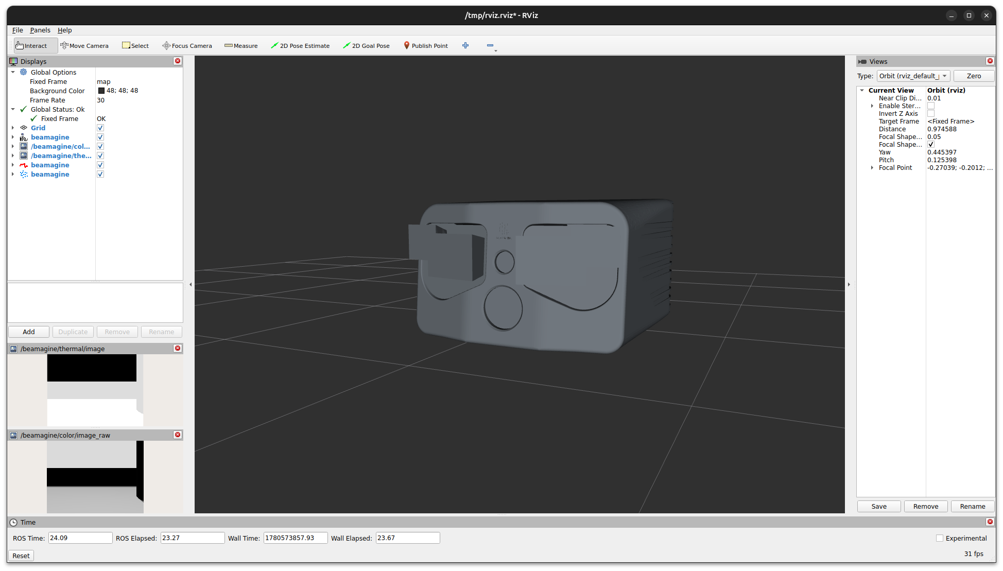Expand the Enable Stereo property
1003x571 pixels.
coord(872,106)
